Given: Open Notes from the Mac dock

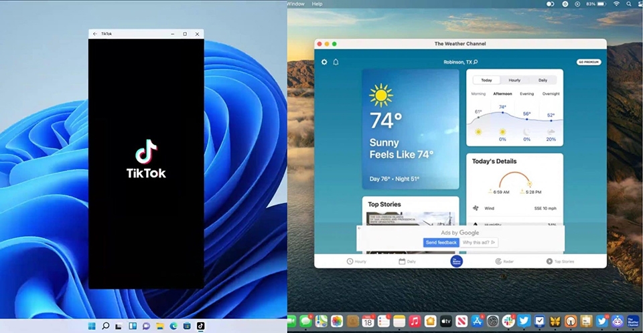Looking at the screenshot, I should (x=399, y=322).
